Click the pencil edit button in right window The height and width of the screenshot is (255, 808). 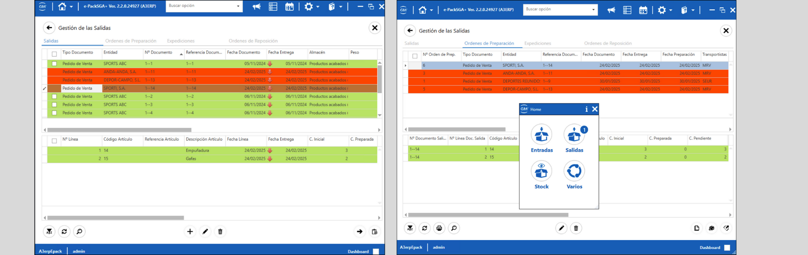[561, 228]
